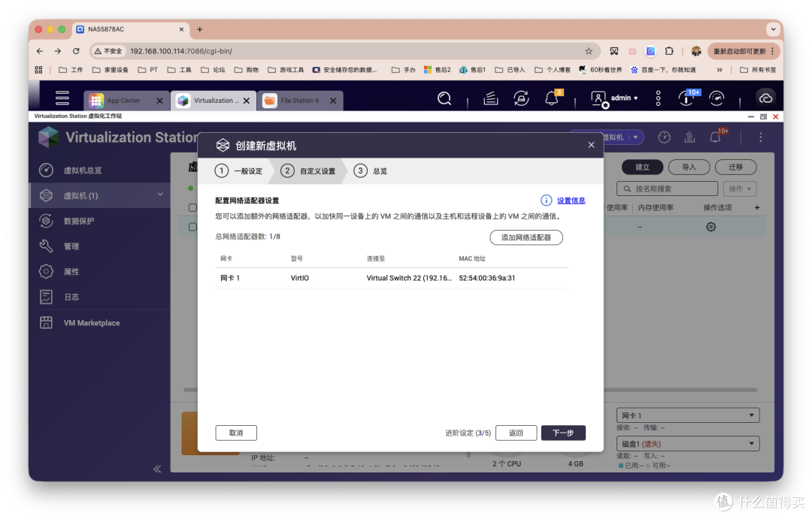Open the myQNAPcloud cloud icon
The image size is (812, 519).
765,98
